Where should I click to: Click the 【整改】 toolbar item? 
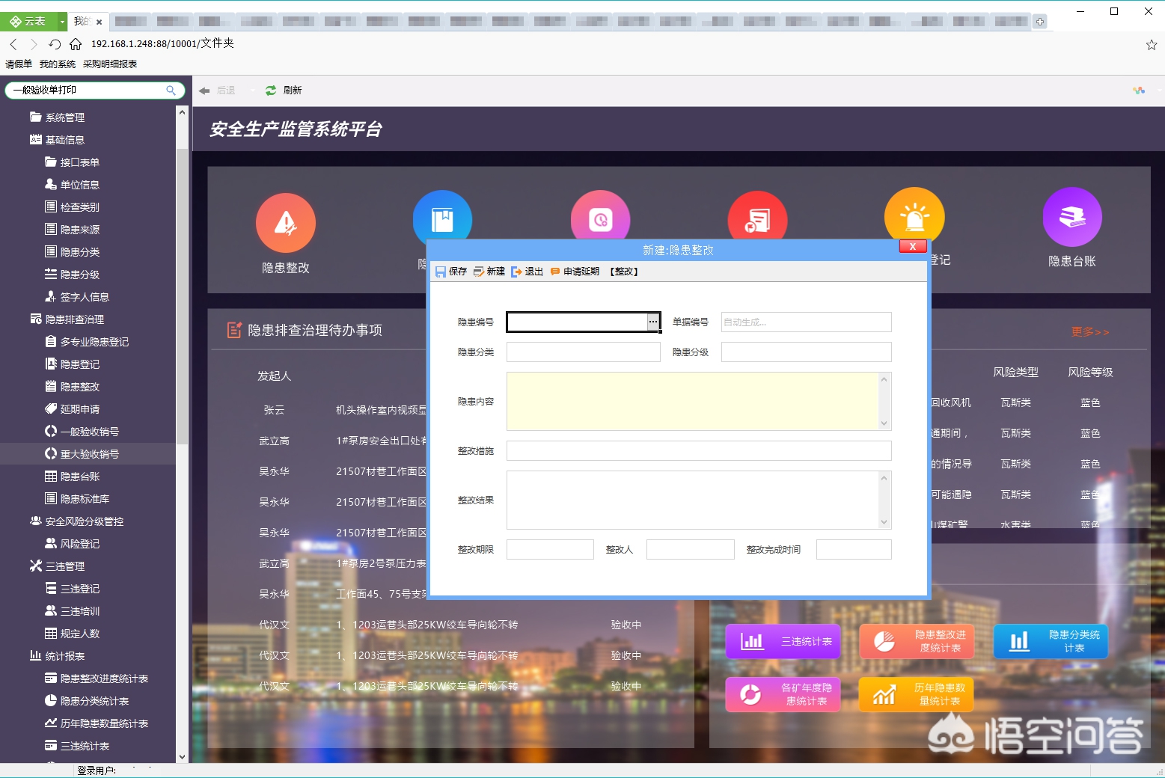coord(624,272)
